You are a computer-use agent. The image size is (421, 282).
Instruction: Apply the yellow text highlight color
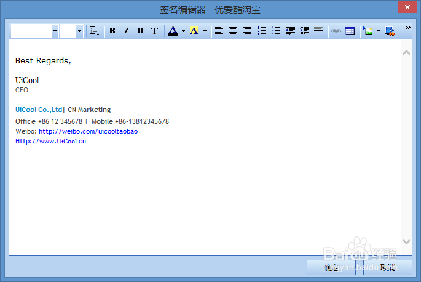point(194,31)
